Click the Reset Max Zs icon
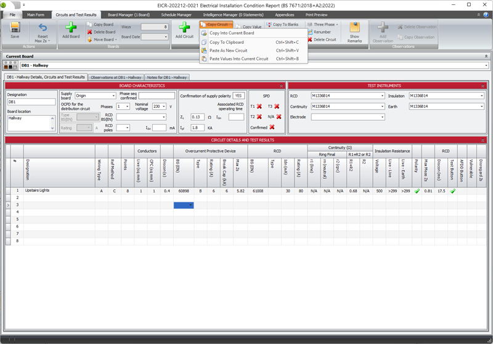Image resolution: width=493 pixels, height=344 pixels. [x=43, y=28]
